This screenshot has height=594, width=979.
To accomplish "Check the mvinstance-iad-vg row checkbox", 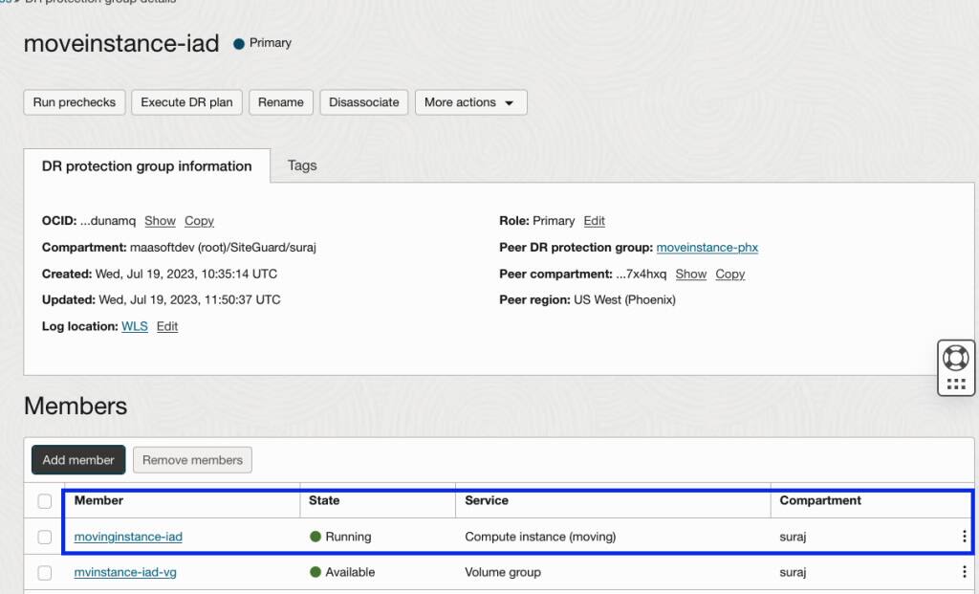I will click(x=44, y=573).
